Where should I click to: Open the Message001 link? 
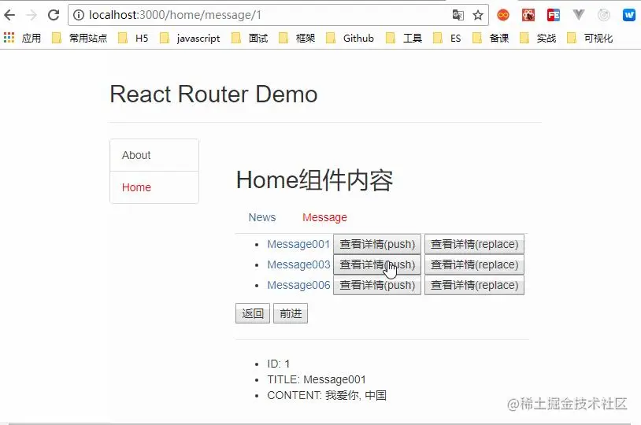tap(298, 244)
